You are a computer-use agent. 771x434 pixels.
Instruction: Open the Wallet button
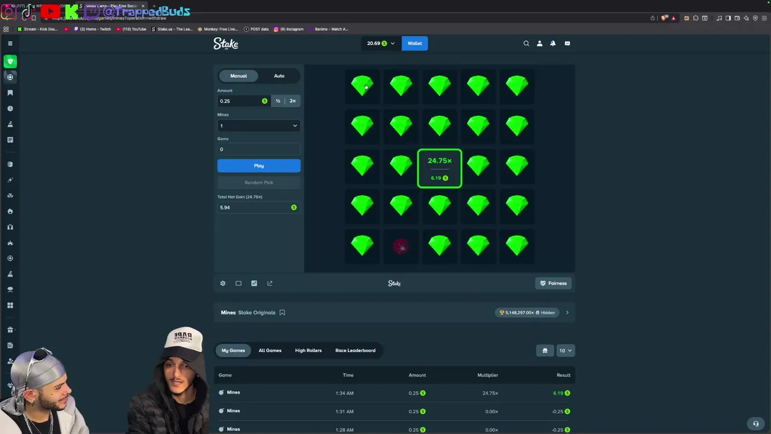[x=415, y=43]
